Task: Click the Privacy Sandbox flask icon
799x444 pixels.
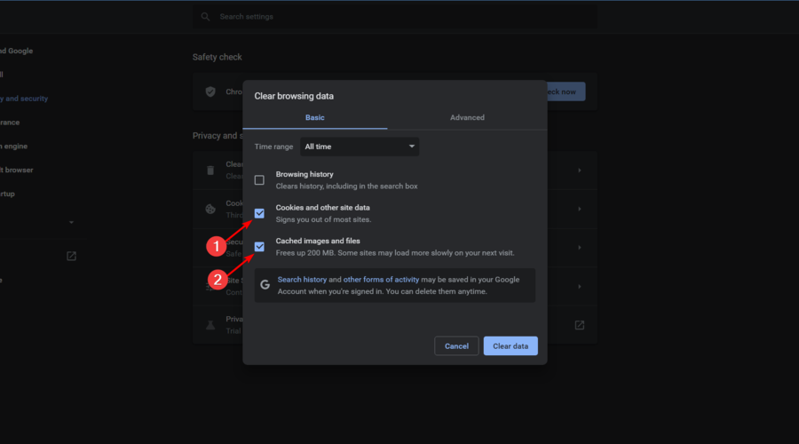Action: tap(210, 325)
